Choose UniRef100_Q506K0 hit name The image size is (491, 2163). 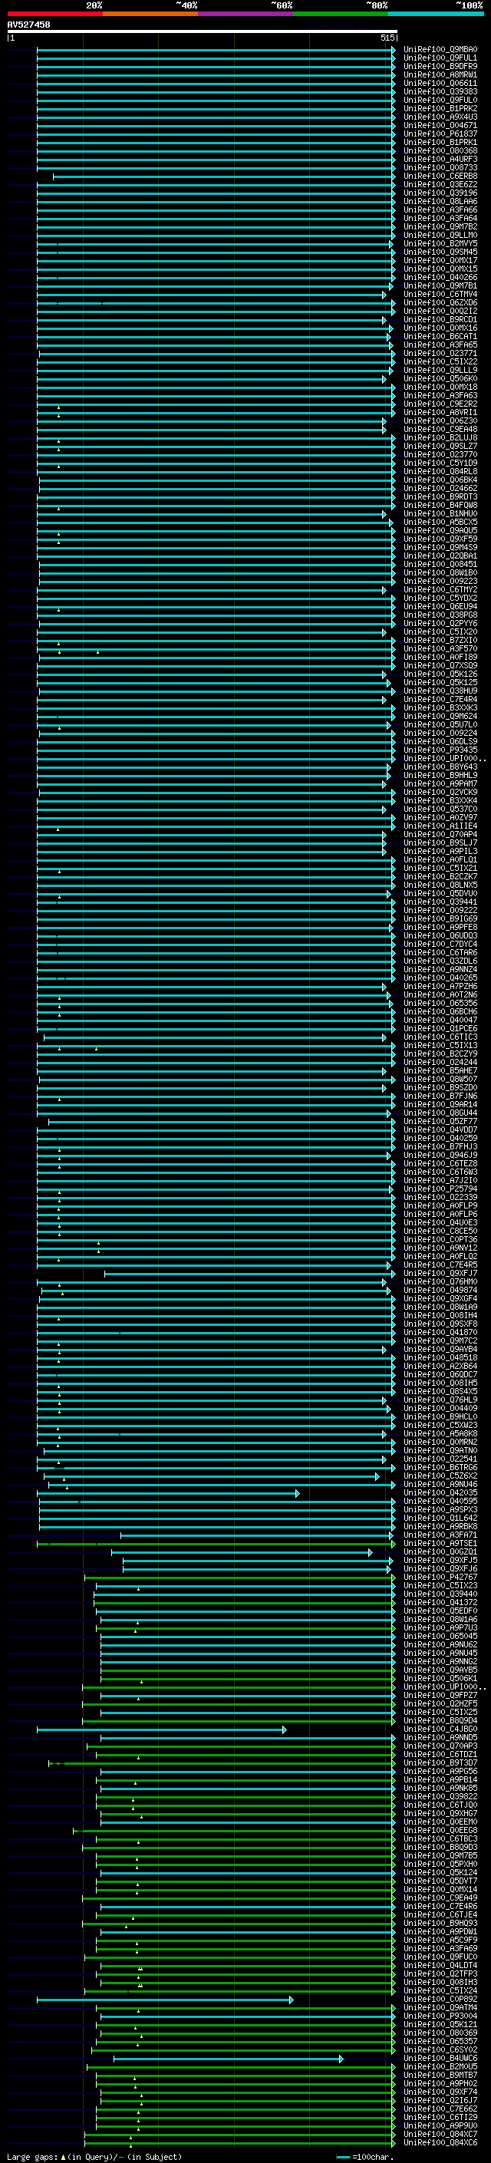(440, 379)
